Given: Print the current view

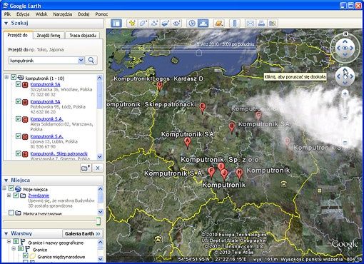Looking at the screenshot, I should coord(261,24).
